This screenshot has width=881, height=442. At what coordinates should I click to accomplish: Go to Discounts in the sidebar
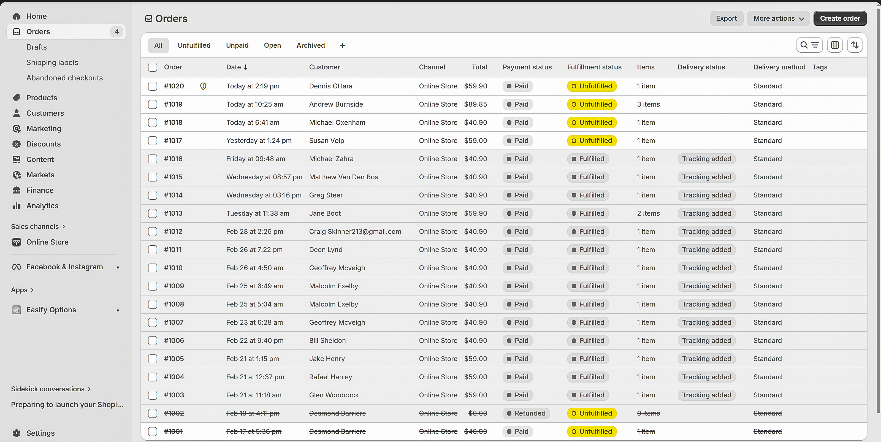[44, 144]
